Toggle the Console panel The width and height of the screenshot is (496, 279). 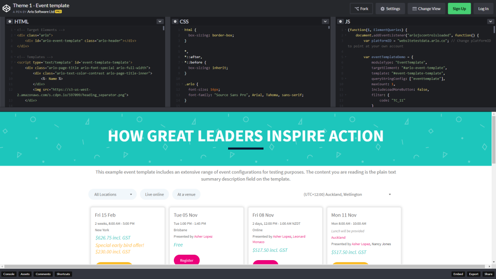point(9,274)
